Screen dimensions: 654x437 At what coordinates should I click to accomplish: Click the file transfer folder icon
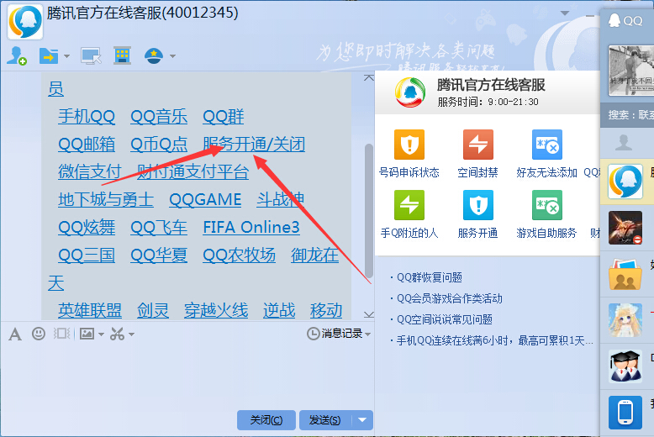click(49, 55)
